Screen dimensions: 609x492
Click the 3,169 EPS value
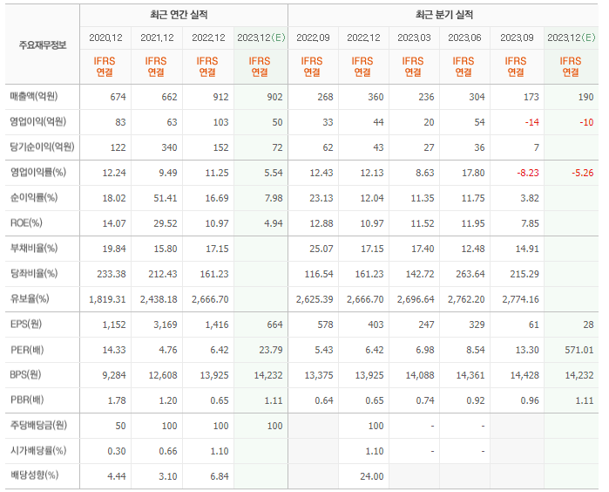[166, 325]
